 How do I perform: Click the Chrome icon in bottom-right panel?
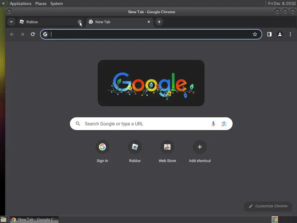point(275,220)
